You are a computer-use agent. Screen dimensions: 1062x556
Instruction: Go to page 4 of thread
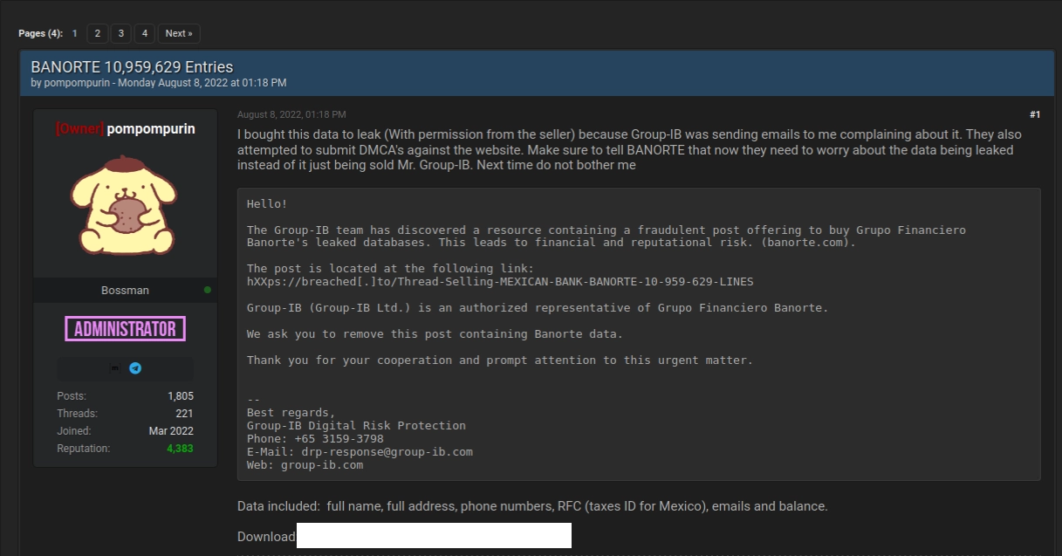coord(144,33)
